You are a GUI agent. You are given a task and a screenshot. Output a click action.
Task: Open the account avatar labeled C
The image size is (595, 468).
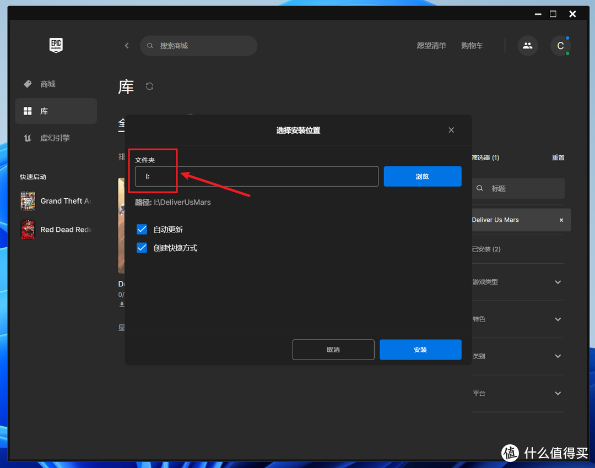tap(560, 46)
